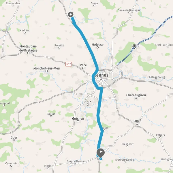The width and height of the screenshot is (173, 173).
Task: Click the blue route line near Melesse
Action: (x=89, y=45)
